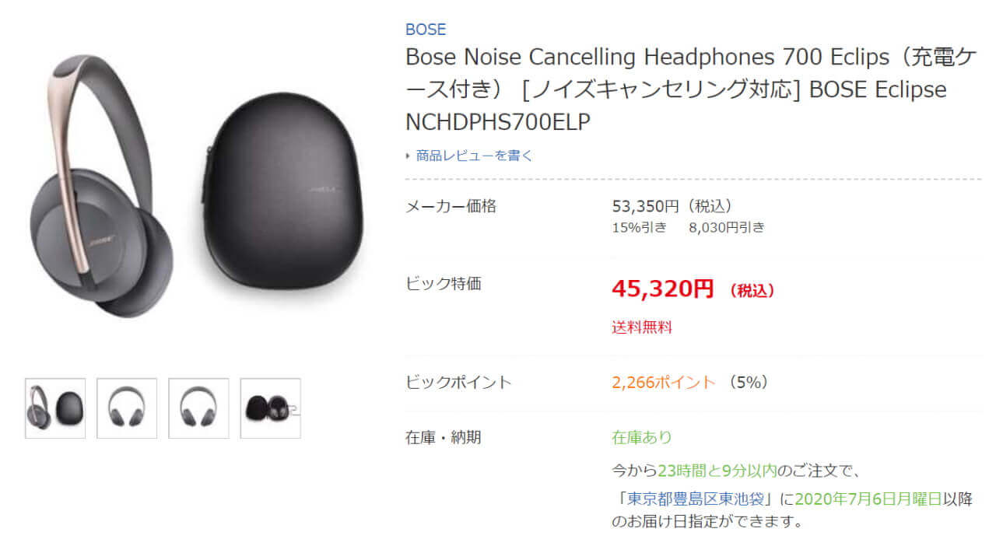Click the BOSE brand link
Viewport: 996px width, 560px height.
[x=425, y=30]
